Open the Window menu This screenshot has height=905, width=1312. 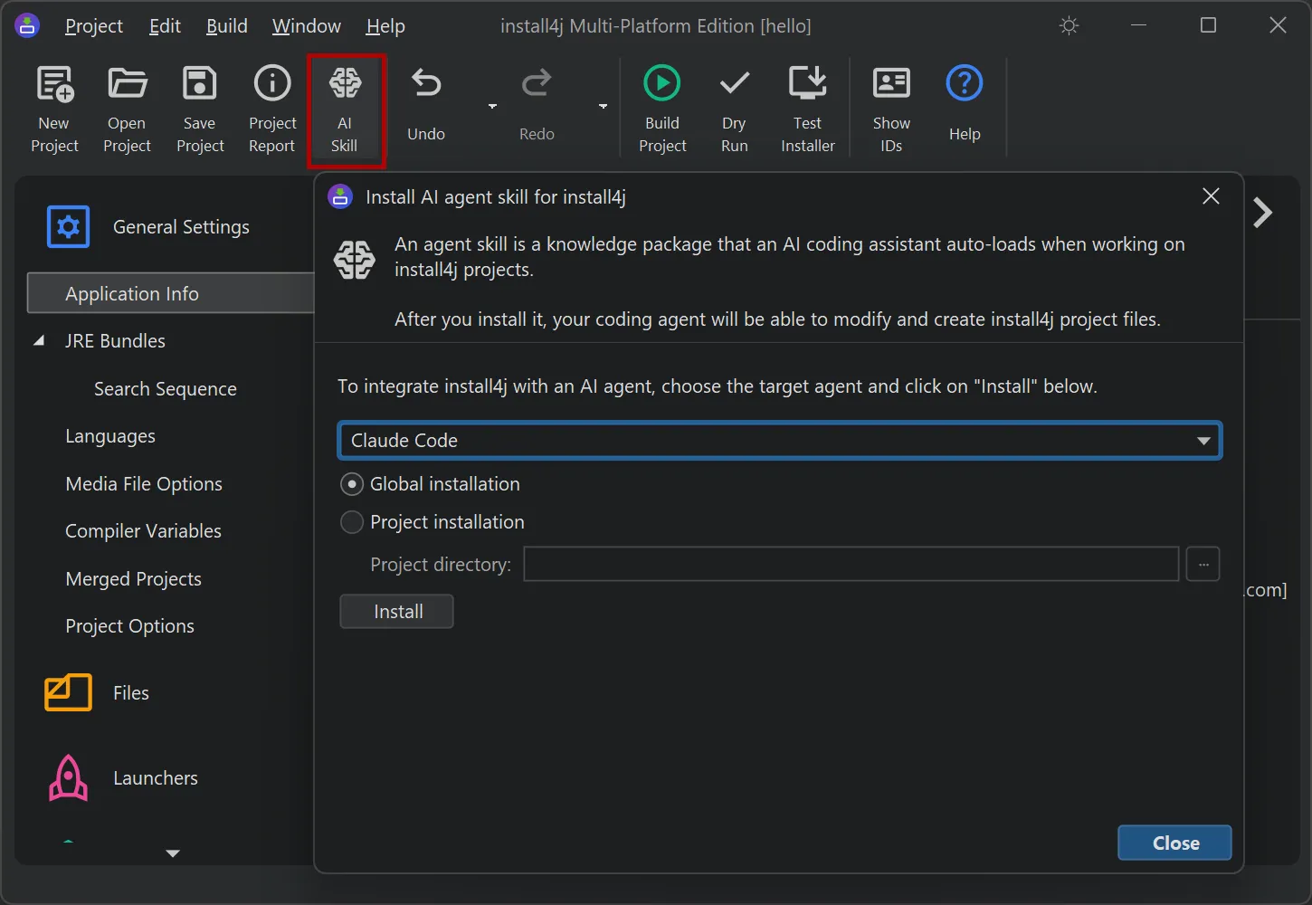(x=307, y=26)
